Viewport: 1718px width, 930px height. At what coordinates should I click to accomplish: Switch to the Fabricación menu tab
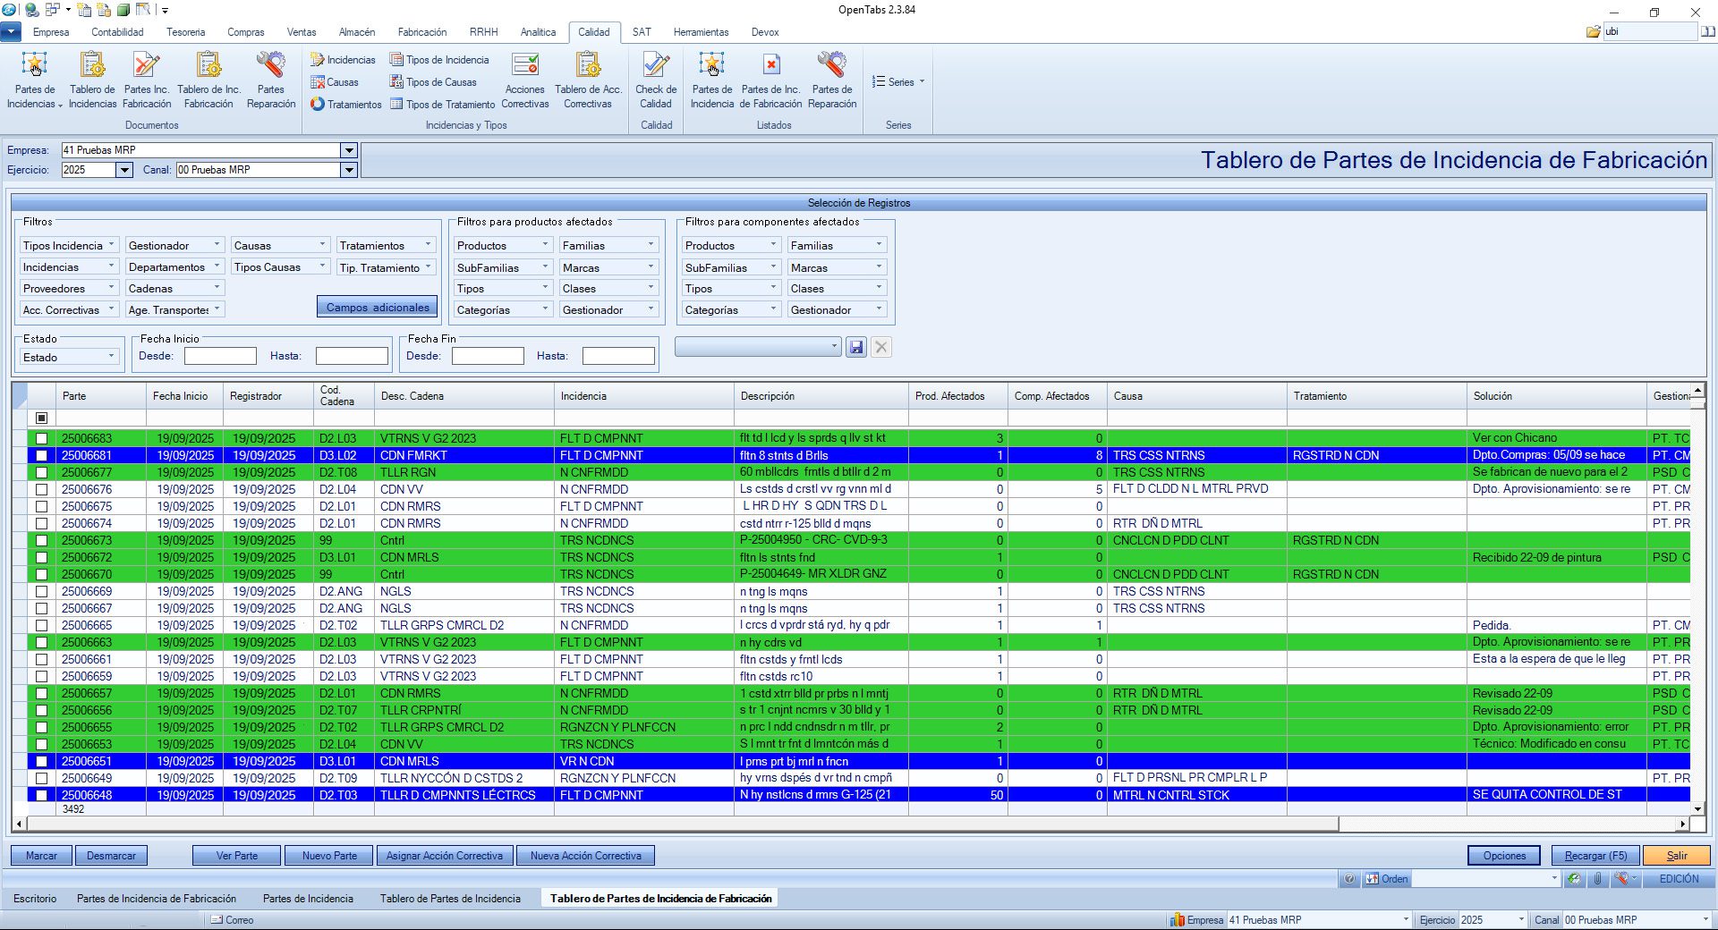click(421, 32)
